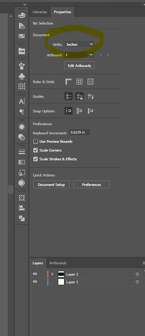Hide Layer 1 with eye icon
The image size is (145, 336).
(35, 282)
